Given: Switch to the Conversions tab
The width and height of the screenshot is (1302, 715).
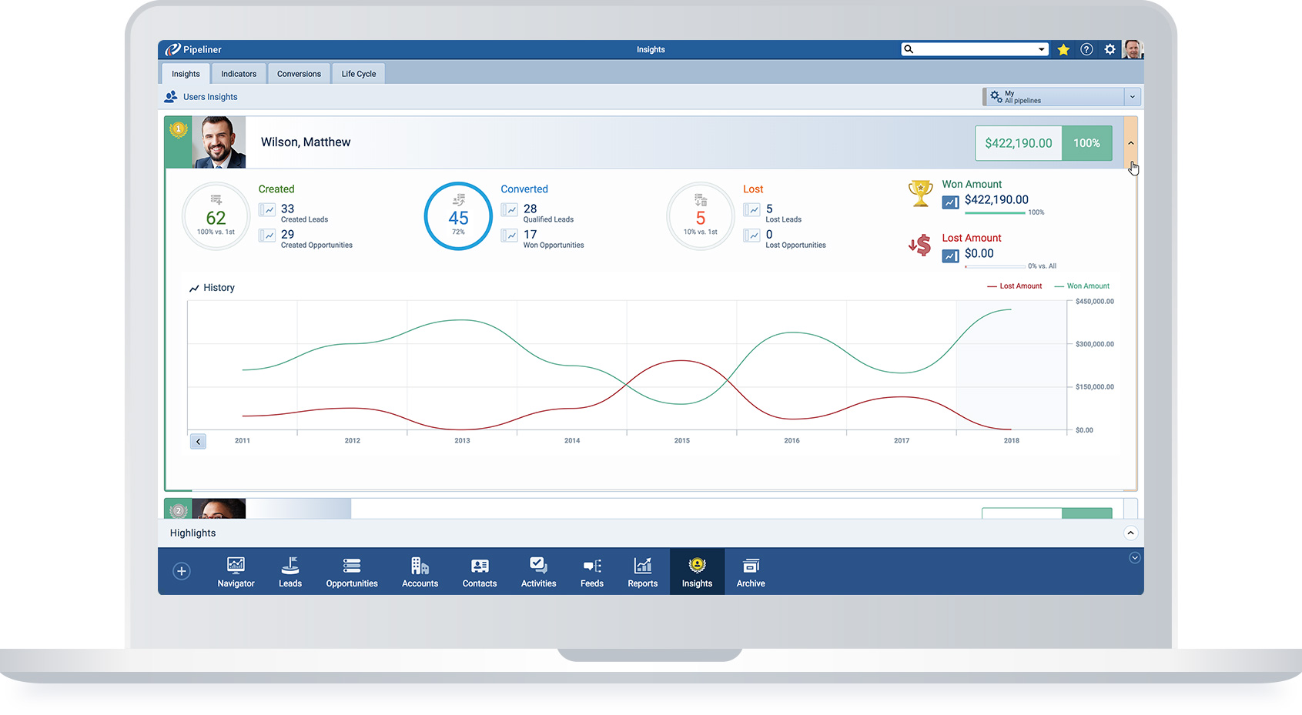Looking at the screenshot, I should coord(299,73).
